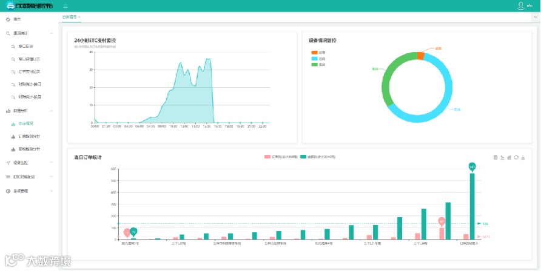Viewport: 541px width, 271px height.
Task: Click the 15:00 peak on payment area chart
Action: (x=207, y=59)
